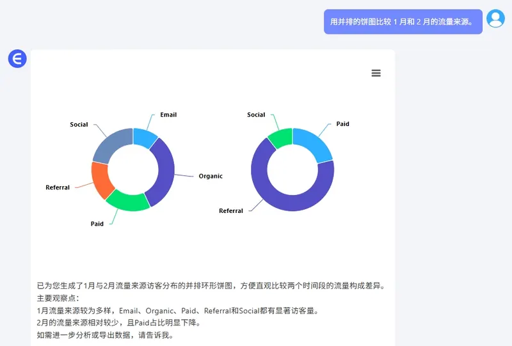Screen dimensions: 512x346
Task: Click the Email label on left chart
Action: [x=168, y=115]
